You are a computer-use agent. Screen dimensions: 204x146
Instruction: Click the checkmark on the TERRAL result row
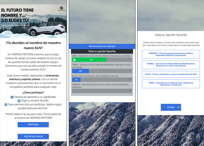130,70
